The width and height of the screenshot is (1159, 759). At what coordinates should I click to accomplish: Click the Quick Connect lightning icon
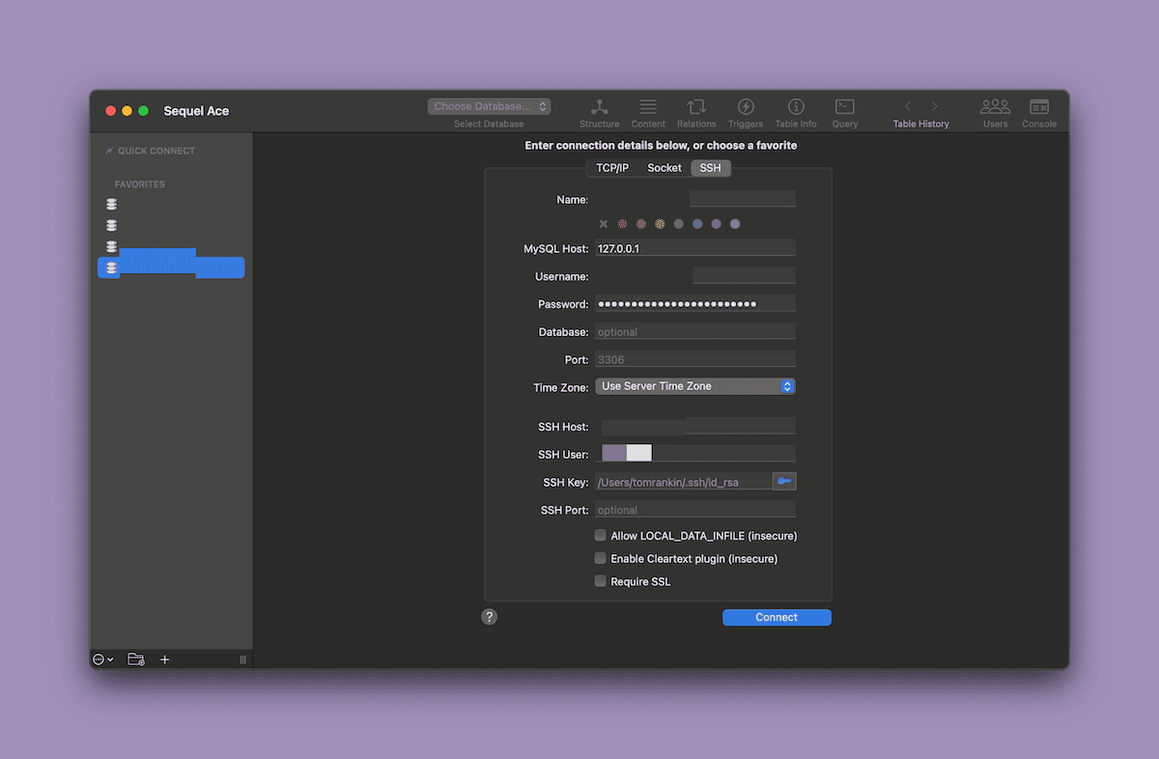[109, 151]
